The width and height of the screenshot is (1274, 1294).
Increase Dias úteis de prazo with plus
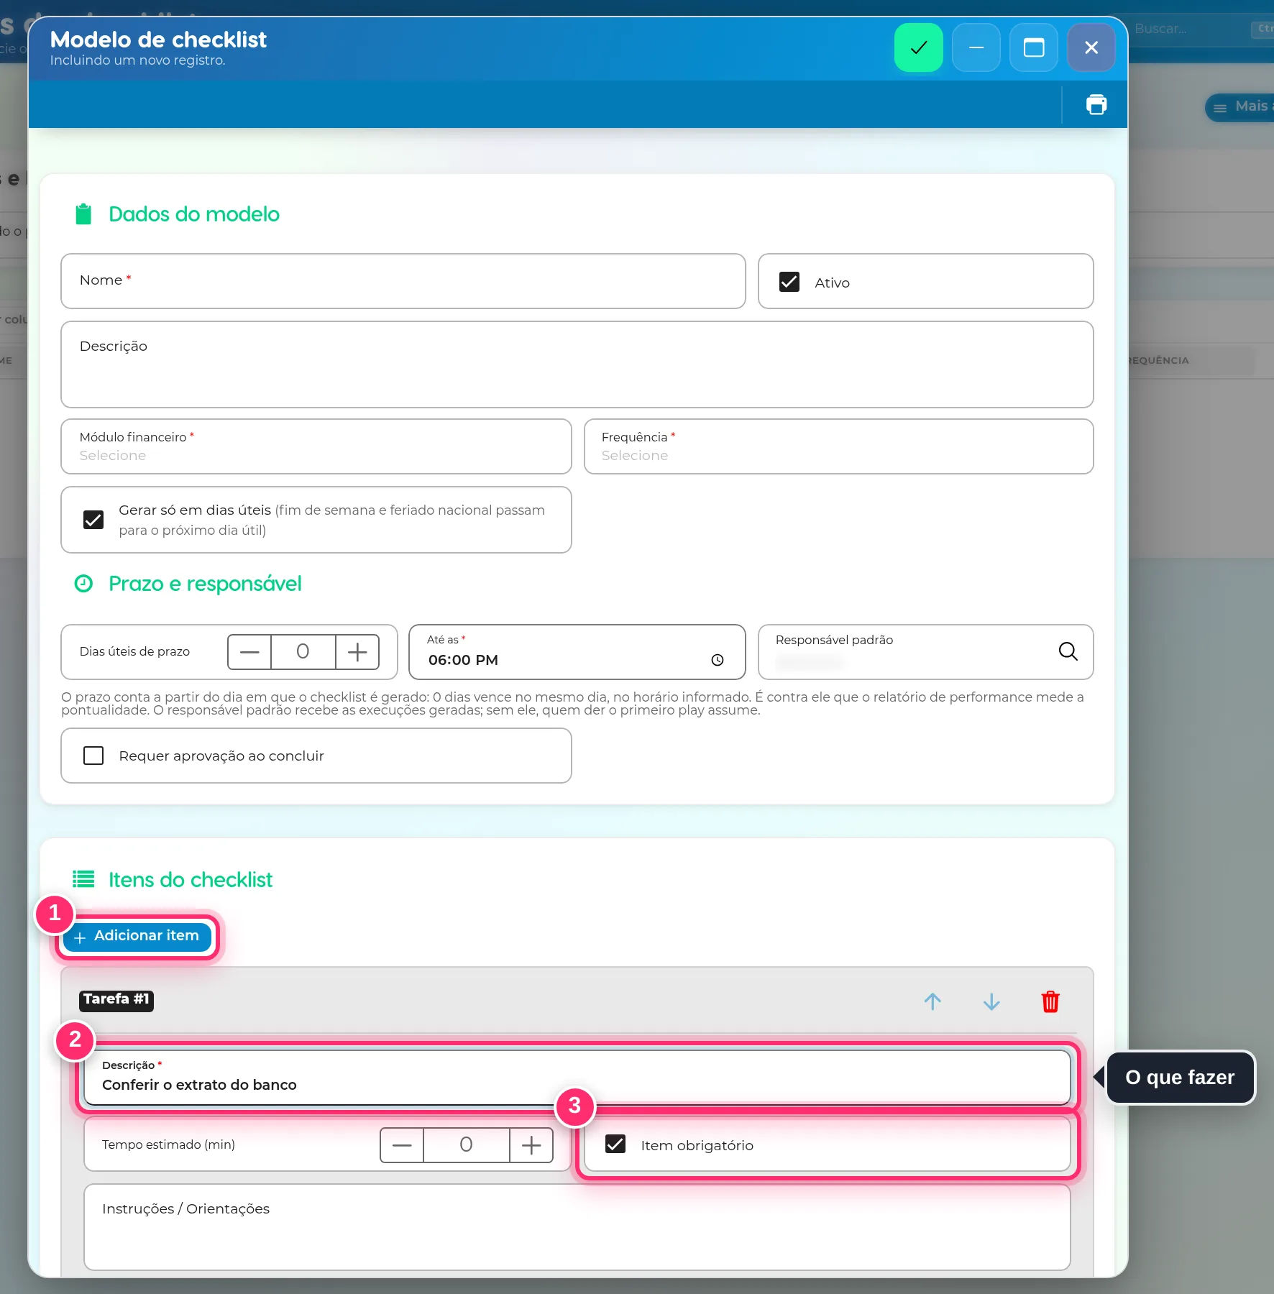tap(357, 652)
